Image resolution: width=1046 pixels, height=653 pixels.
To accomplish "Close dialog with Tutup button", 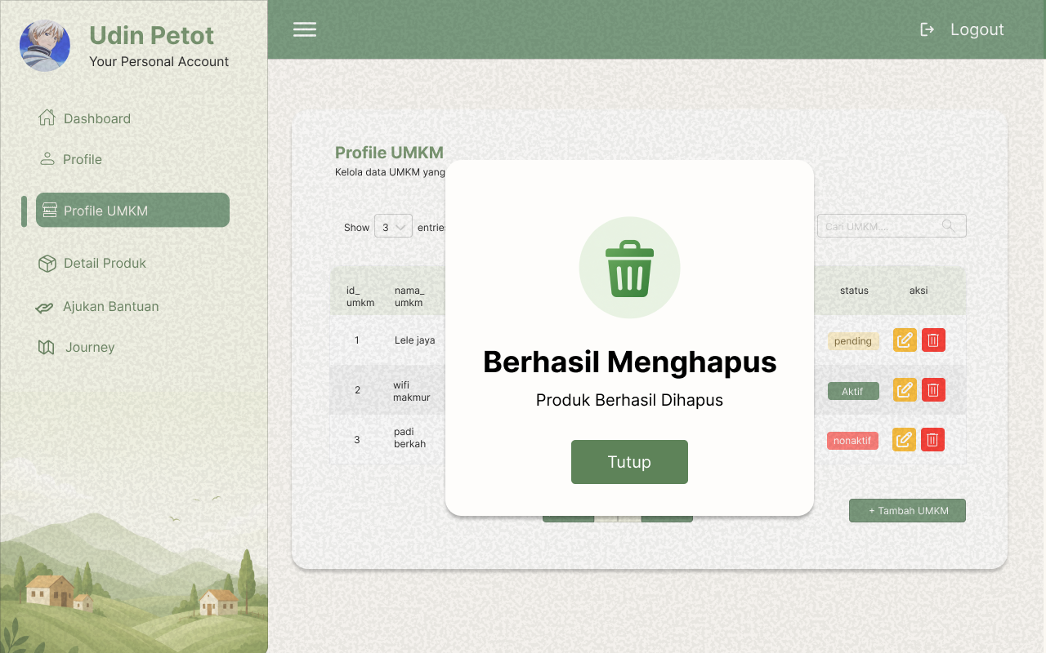I will click(x=629, y=462).
